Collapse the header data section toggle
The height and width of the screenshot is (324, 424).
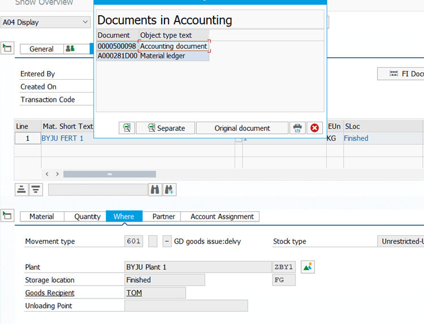click(7, 47)
